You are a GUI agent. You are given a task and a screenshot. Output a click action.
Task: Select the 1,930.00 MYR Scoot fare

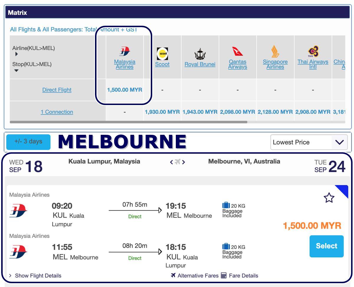pyautogui.click(x=162, y=112)
